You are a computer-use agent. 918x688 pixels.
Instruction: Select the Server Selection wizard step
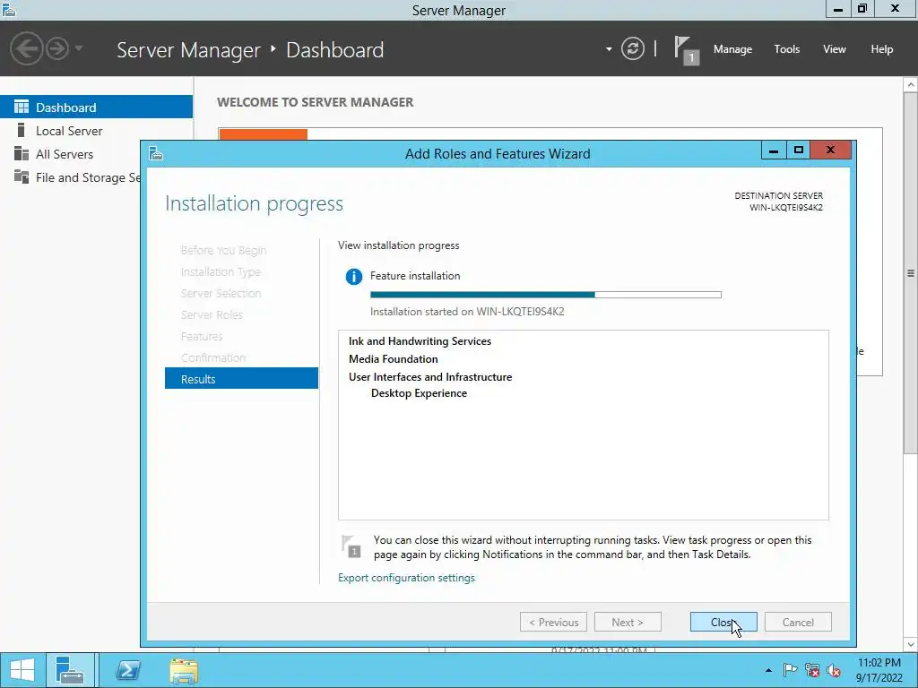(221, 293)
